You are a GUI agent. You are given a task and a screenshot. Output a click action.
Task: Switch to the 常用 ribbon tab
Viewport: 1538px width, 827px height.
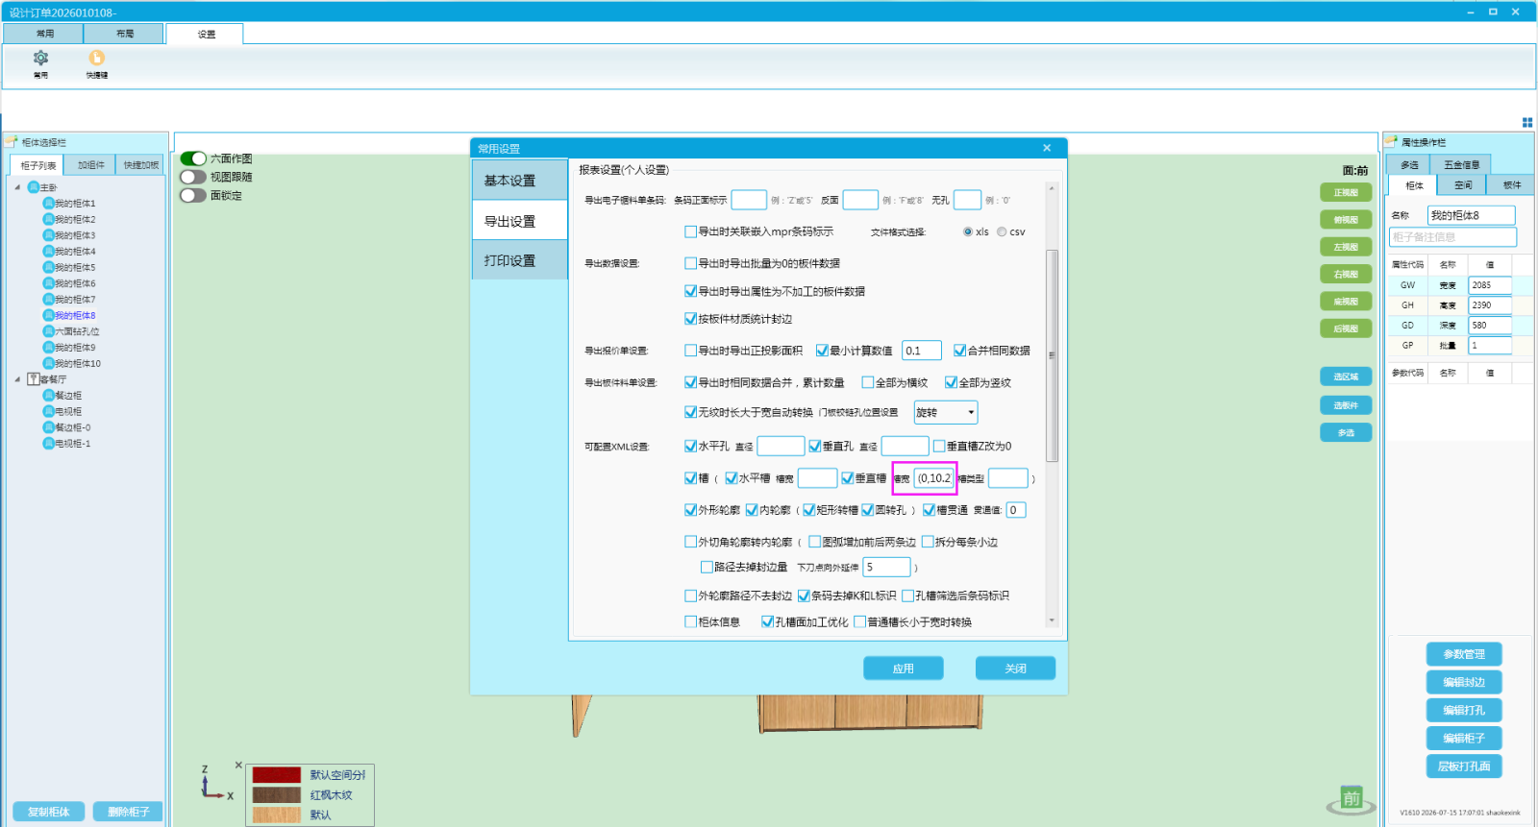pyautogui.click(x=44, y=34)
